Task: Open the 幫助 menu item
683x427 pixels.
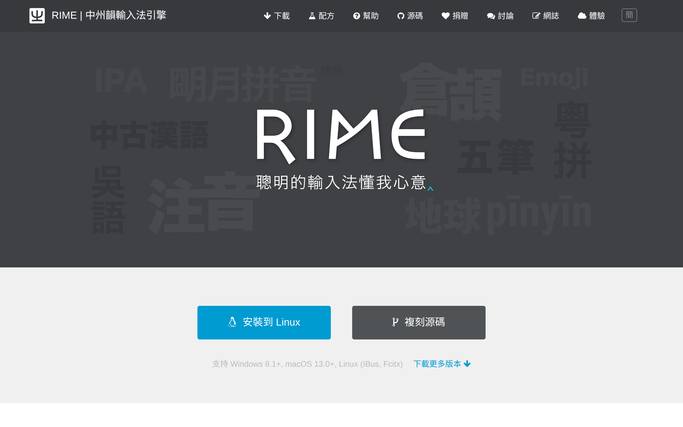Action: (366, 16)
